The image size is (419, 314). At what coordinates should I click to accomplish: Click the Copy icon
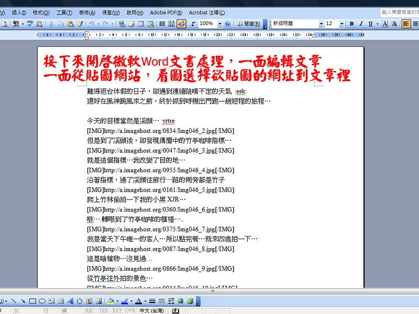click(61, 24)
